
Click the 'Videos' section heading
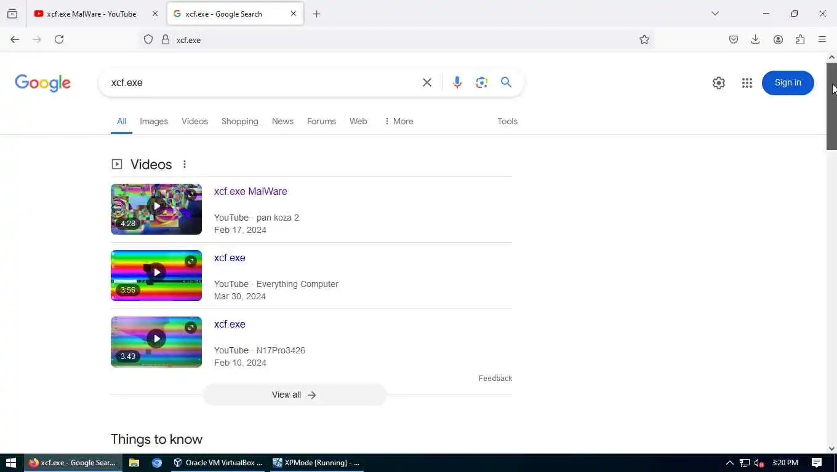pyautogui.click(x=151, y=164)
